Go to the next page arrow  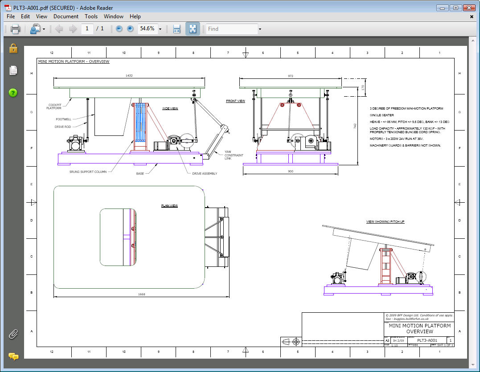73,29
